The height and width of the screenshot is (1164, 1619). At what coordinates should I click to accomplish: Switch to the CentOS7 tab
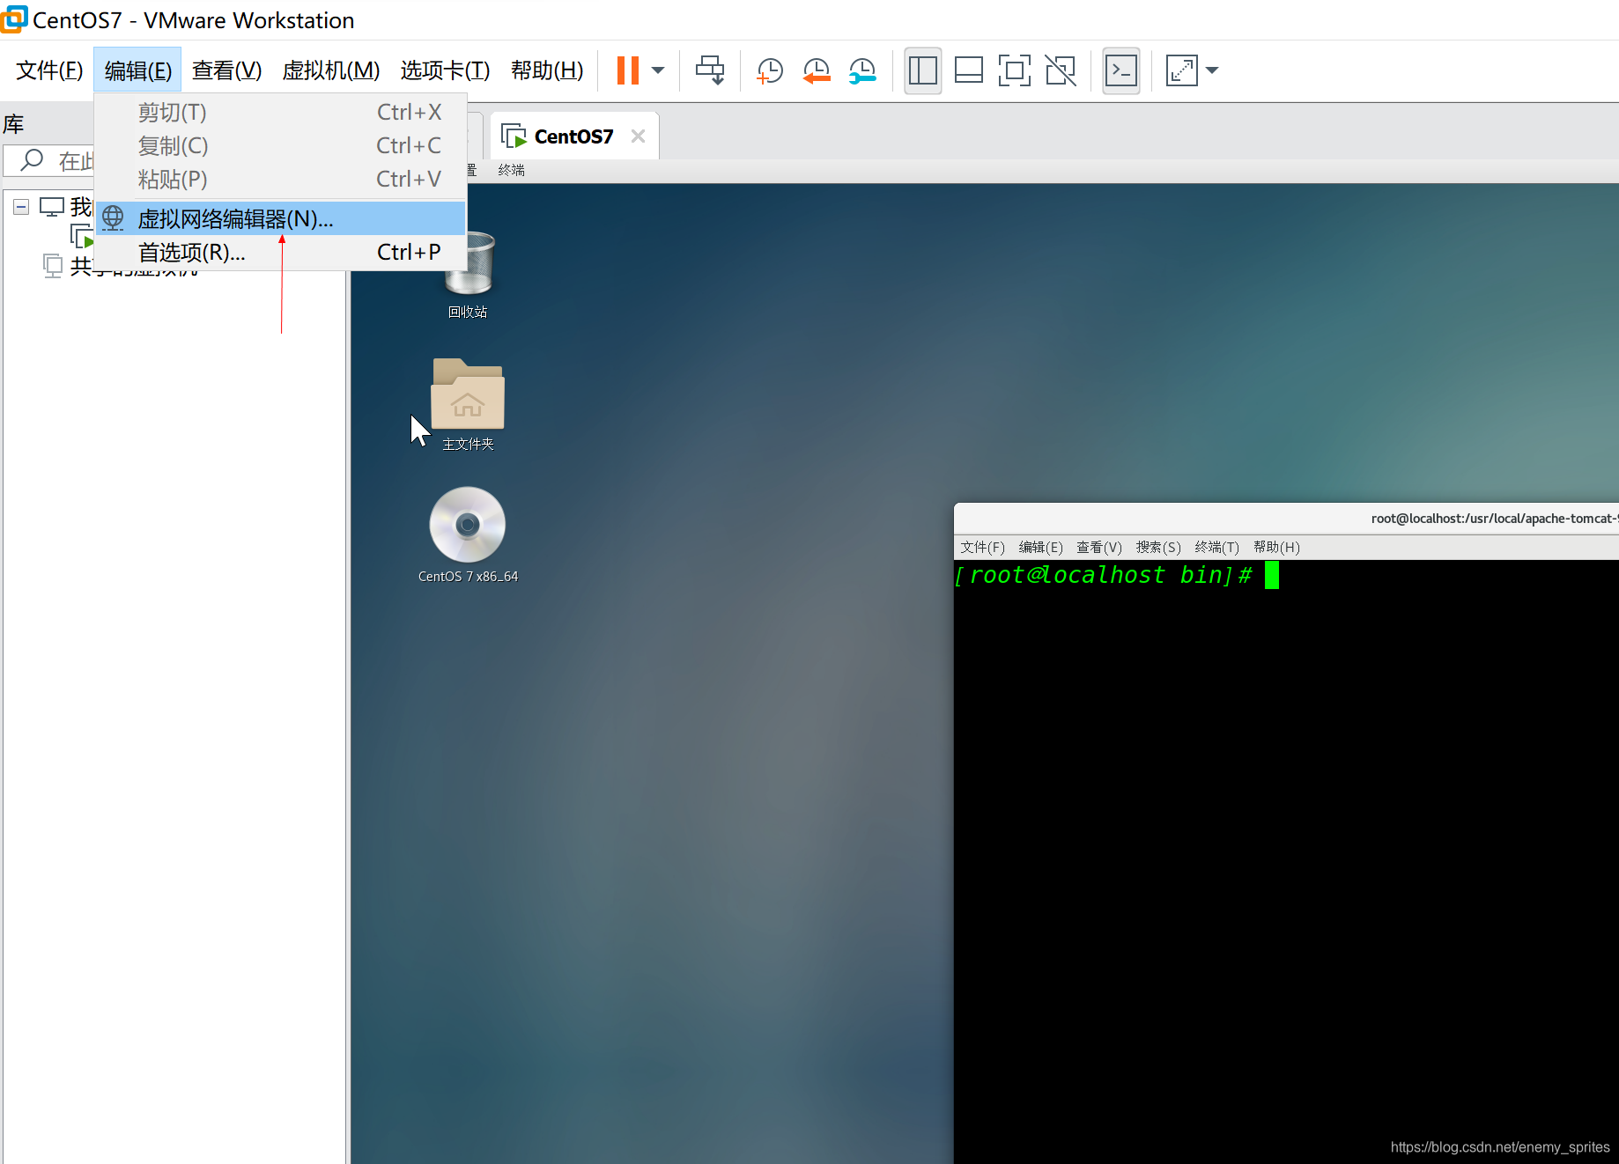coord(573,136)
